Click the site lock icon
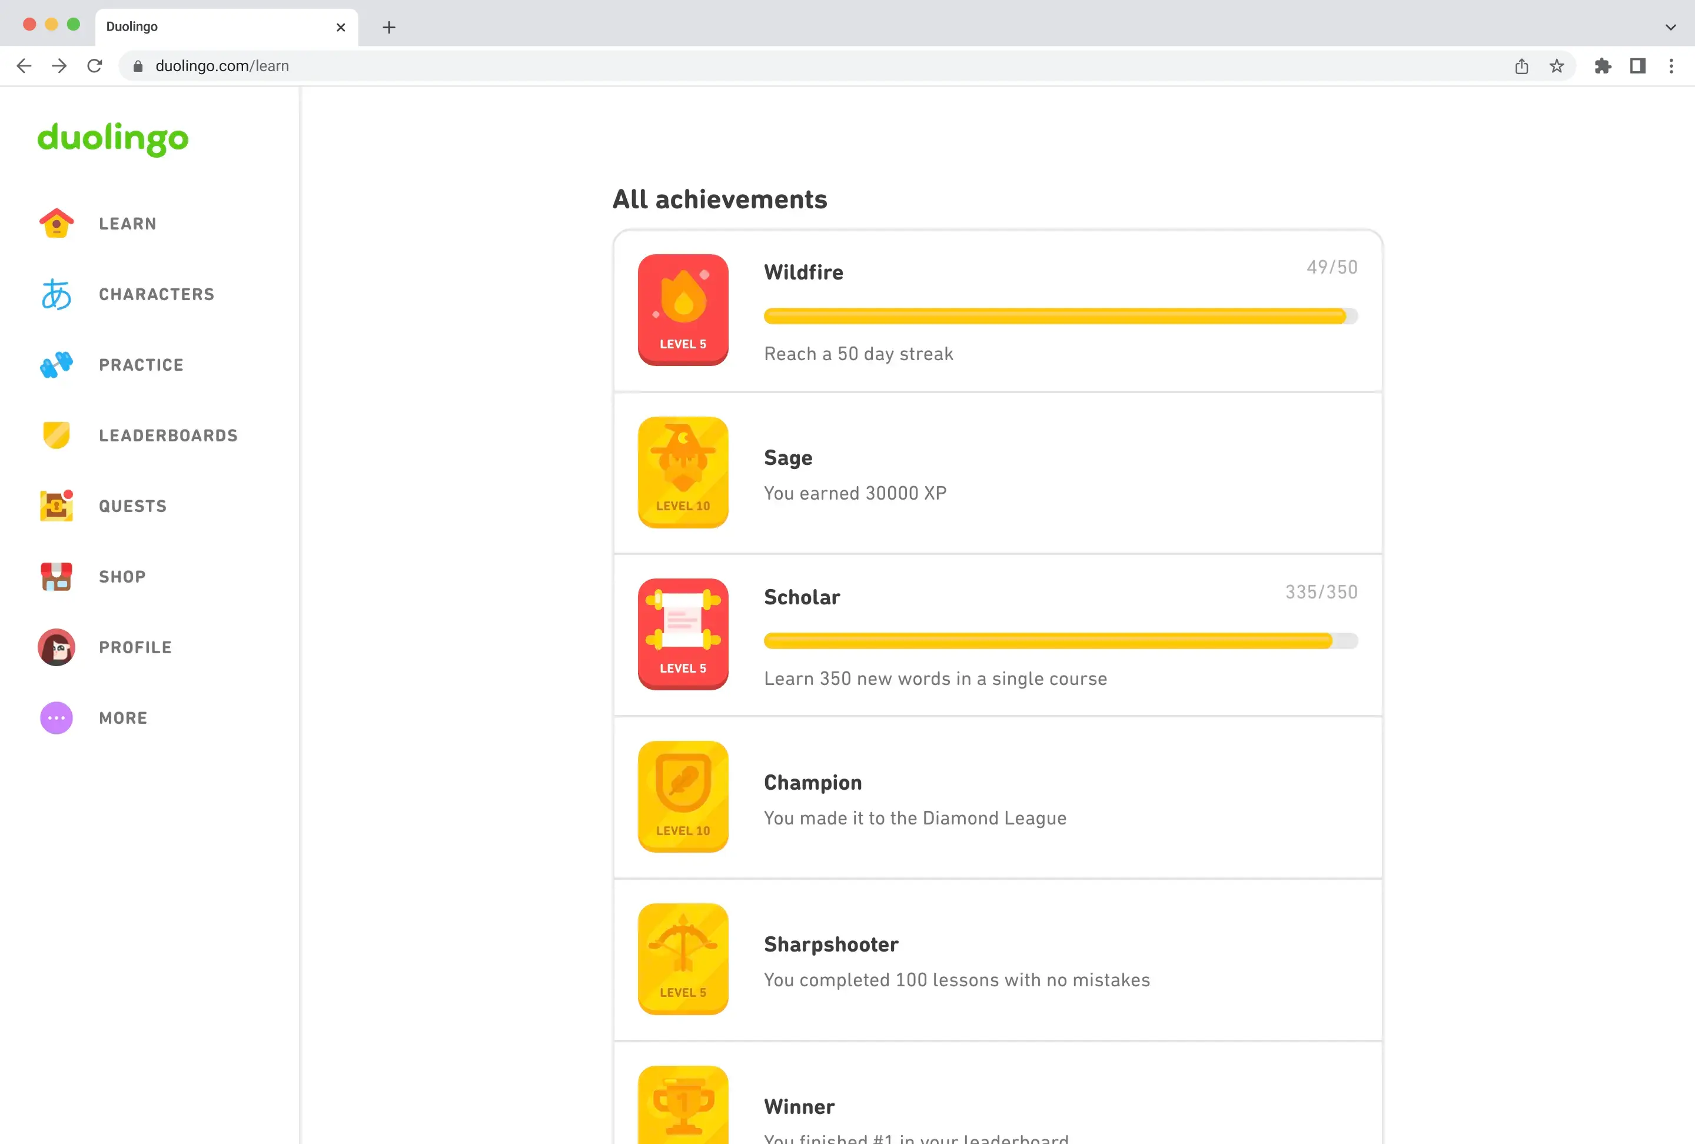The width and height of the screenshot is (1695, 1144). pyautogui.click(x=138, y=66)
